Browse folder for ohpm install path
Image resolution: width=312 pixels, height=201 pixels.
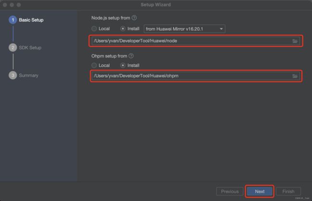coord(295,76)
